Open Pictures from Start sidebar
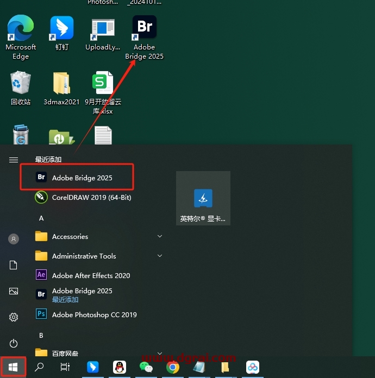Screen dimensions: 375x378 [x=14, y=291]
